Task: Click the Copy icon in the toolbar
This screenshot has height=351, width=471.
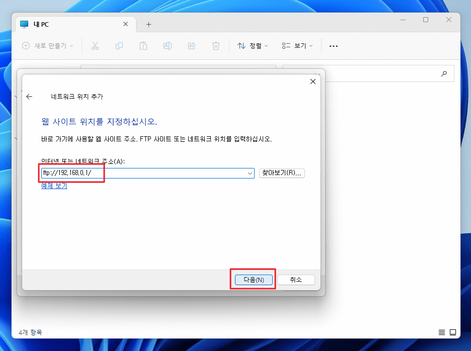Action: pyautogui.click(x=119, y=46)
